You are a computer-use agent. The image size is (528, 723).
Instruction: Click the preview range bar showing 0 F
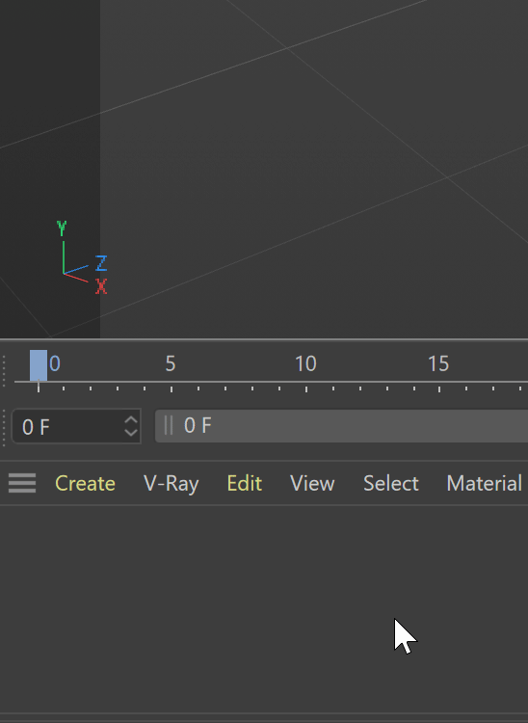(341, 425)
